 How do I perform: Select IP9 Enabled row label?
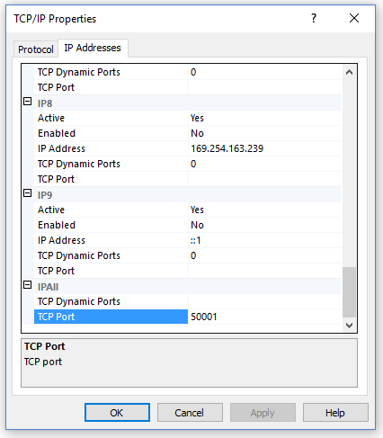click(111, 225)
